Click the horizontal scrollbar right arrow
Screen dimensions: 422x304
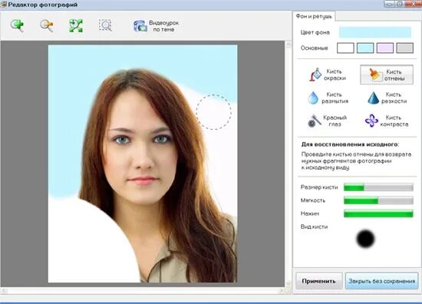[x=281, y=291]
